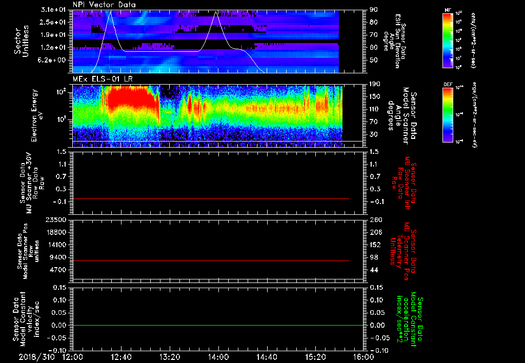
Task: Click the '9400' scanner position tick label
Action: [58, 257]
